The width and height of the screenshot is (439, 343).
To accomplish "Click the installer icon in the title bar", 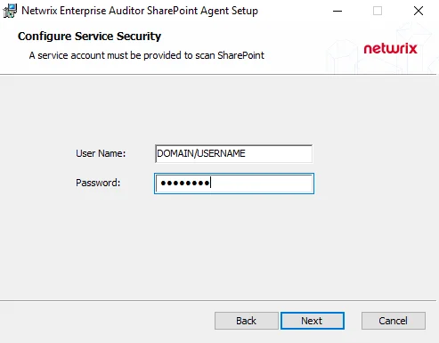I will pos(10,11).
